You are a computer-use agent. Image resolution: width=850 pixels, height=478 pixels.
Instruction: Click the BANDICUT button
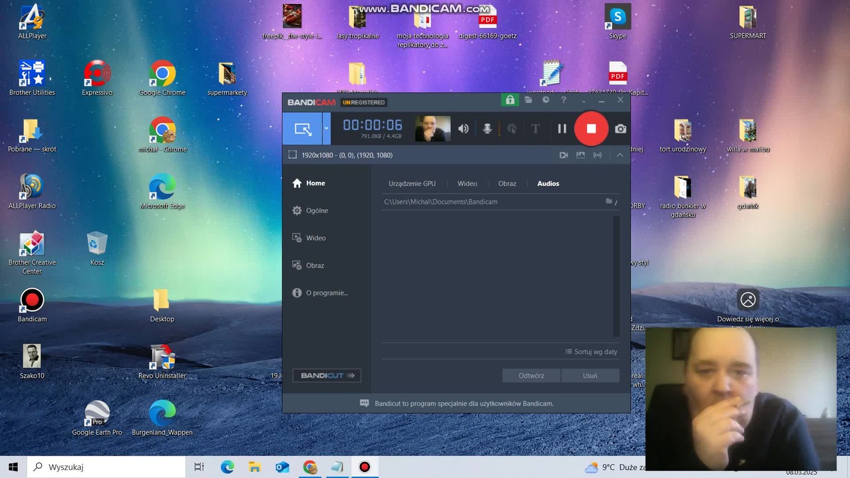click(327, 376)
